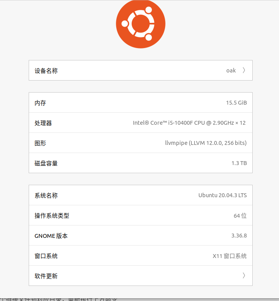Select the 1.3 TB disk value
Viewport: 279px width, 301px height.
click(x=239, y=163)
